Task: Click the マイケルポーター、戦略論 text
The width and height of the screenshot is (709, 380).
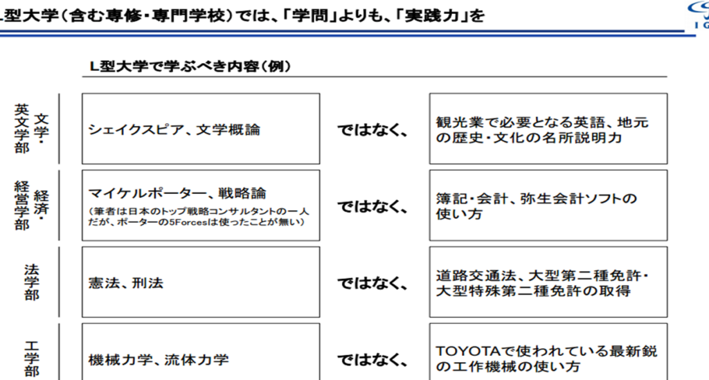Action: (x=177, y=193)
